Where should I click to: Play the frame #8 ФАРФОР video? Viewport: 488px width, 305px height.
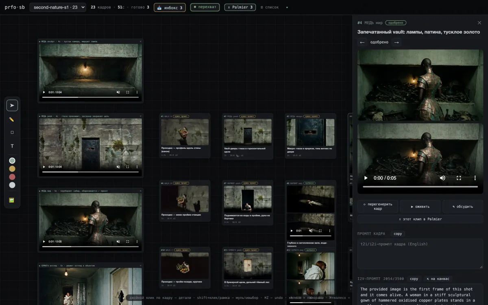tap(292, 231)
